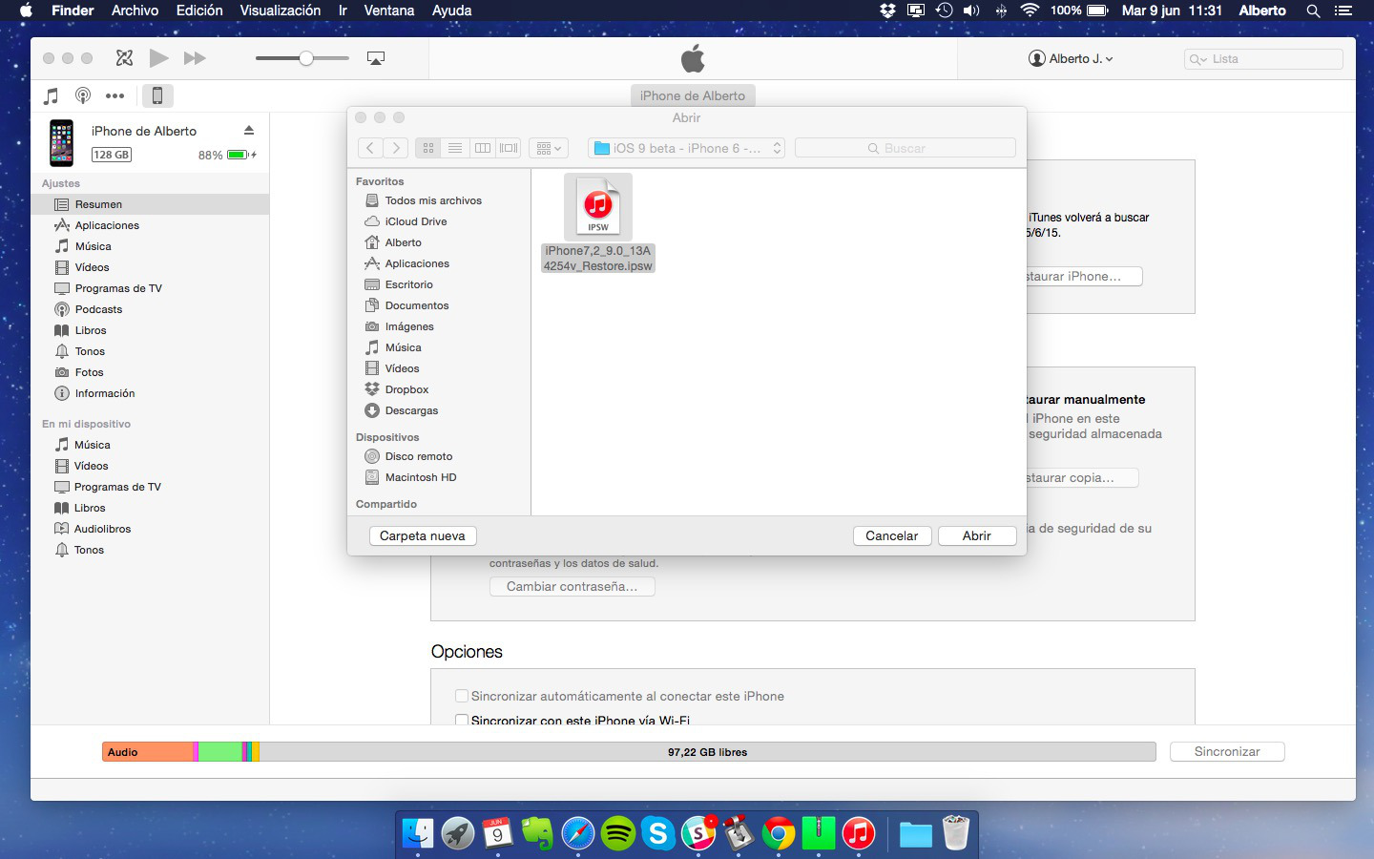Screen dimensions: 1374x859
Task: Open the Ventana menu
Action: 389,10
